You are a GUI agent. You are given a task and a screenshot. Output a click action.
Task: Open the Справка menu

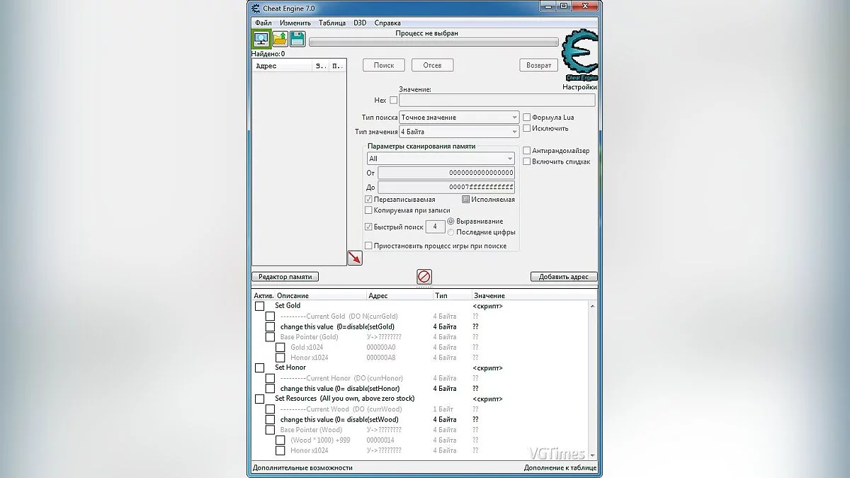tap(387, 23)
